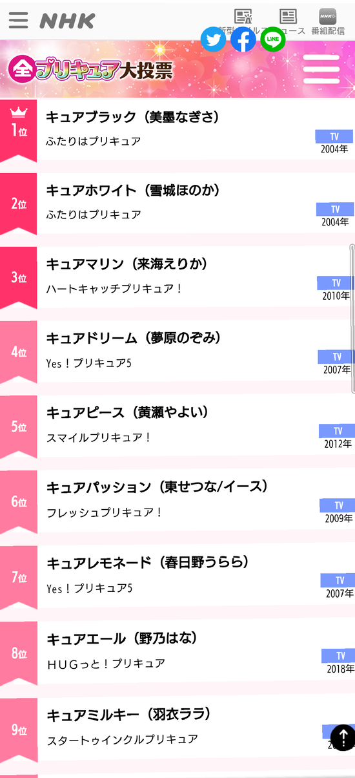Open キュアマリン (来海えりか) entry
The height and width of the screenshot is (778, 355).
177,279
